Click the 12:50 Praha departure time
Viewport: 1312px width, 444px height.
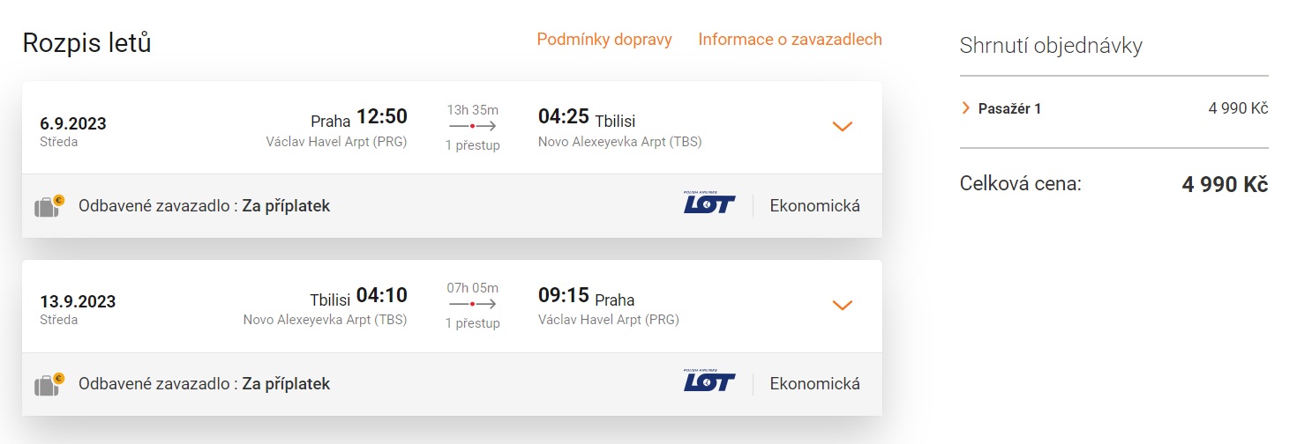point(382,117)
